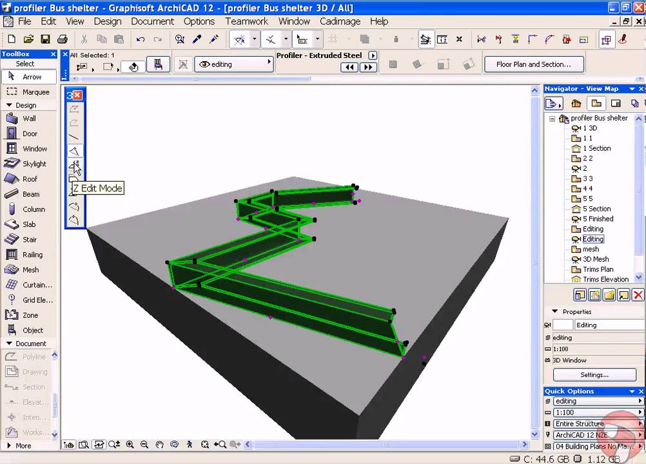The height and width of the screenshot is (464, 646).
Task: Click the Save icon
Action: pos(45,39)
